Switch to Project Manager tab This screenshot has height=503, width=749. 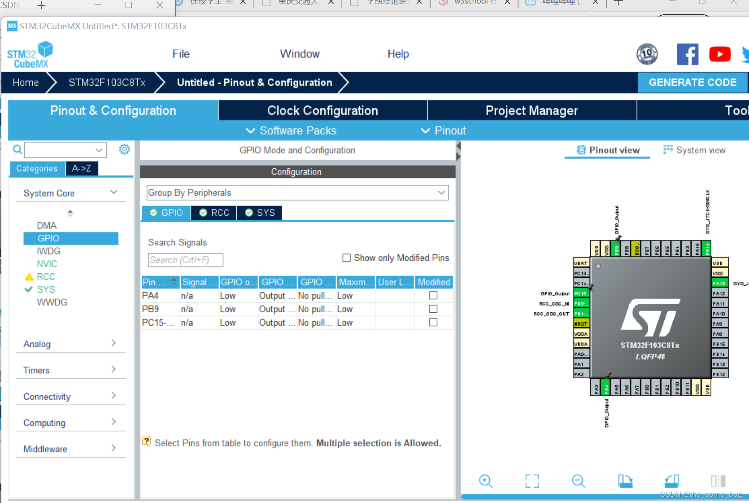[532, 110]
